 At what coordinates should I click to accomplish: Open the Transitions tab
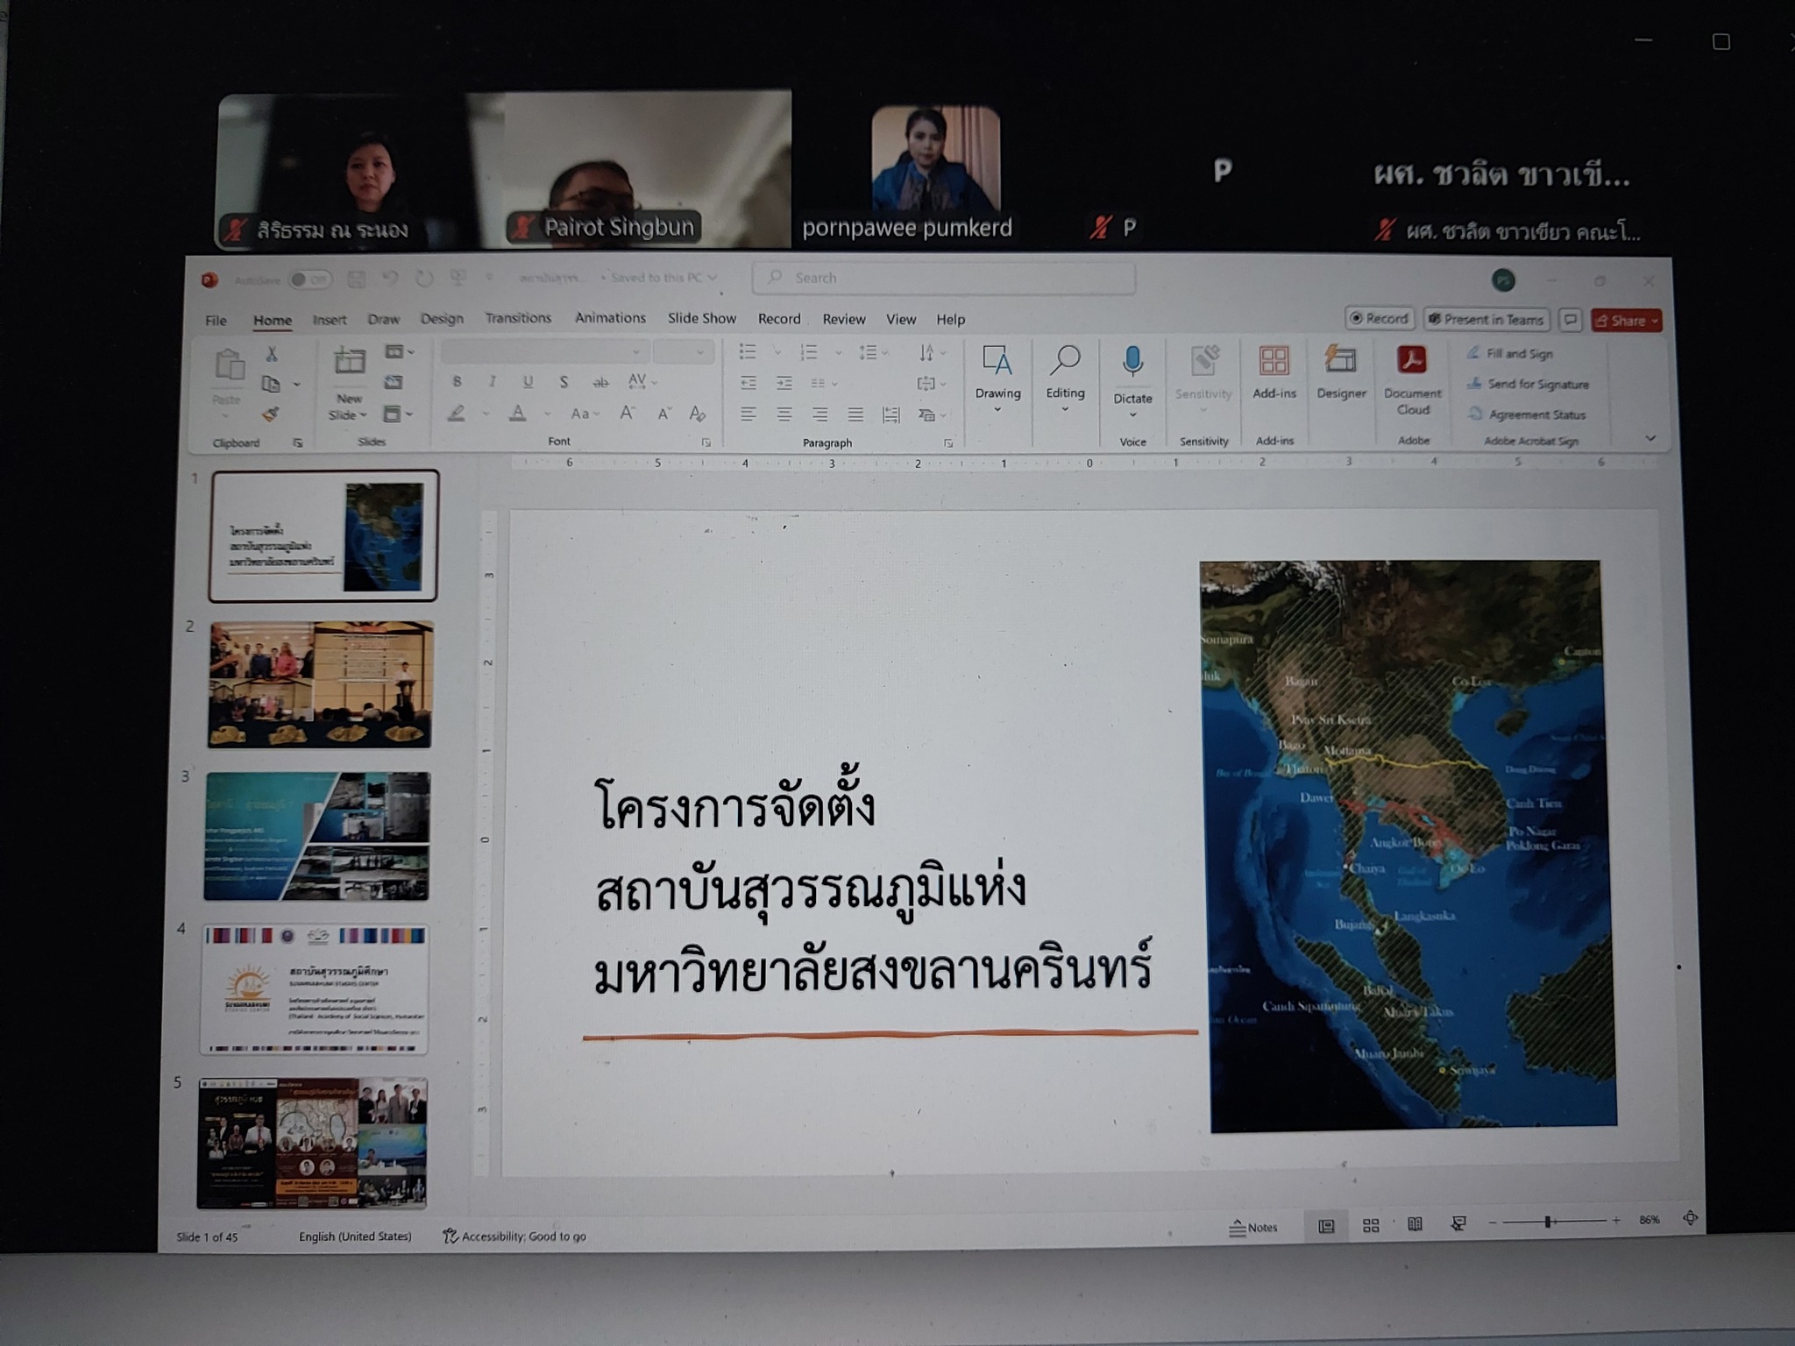(x=518, y=318)
